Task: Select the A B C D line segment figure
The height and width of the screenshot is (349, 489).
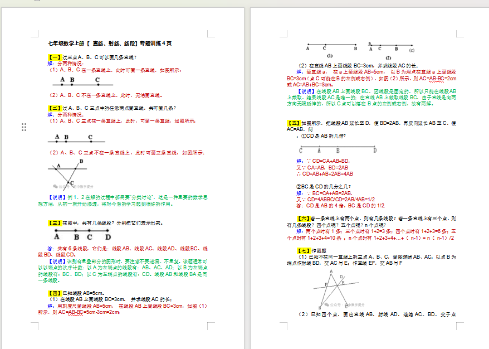Action: click(82, 235)
